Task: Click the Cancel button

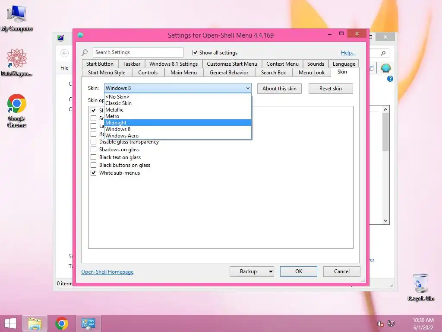Action: (x=342, y=271)
